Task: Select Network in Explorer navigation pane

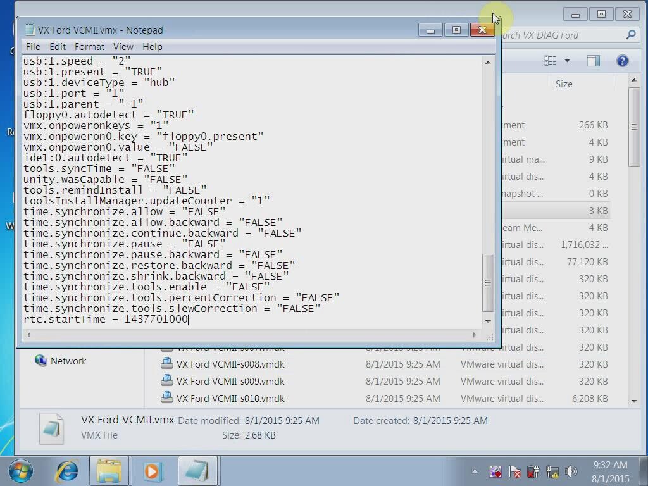Action: coord(68,361)
